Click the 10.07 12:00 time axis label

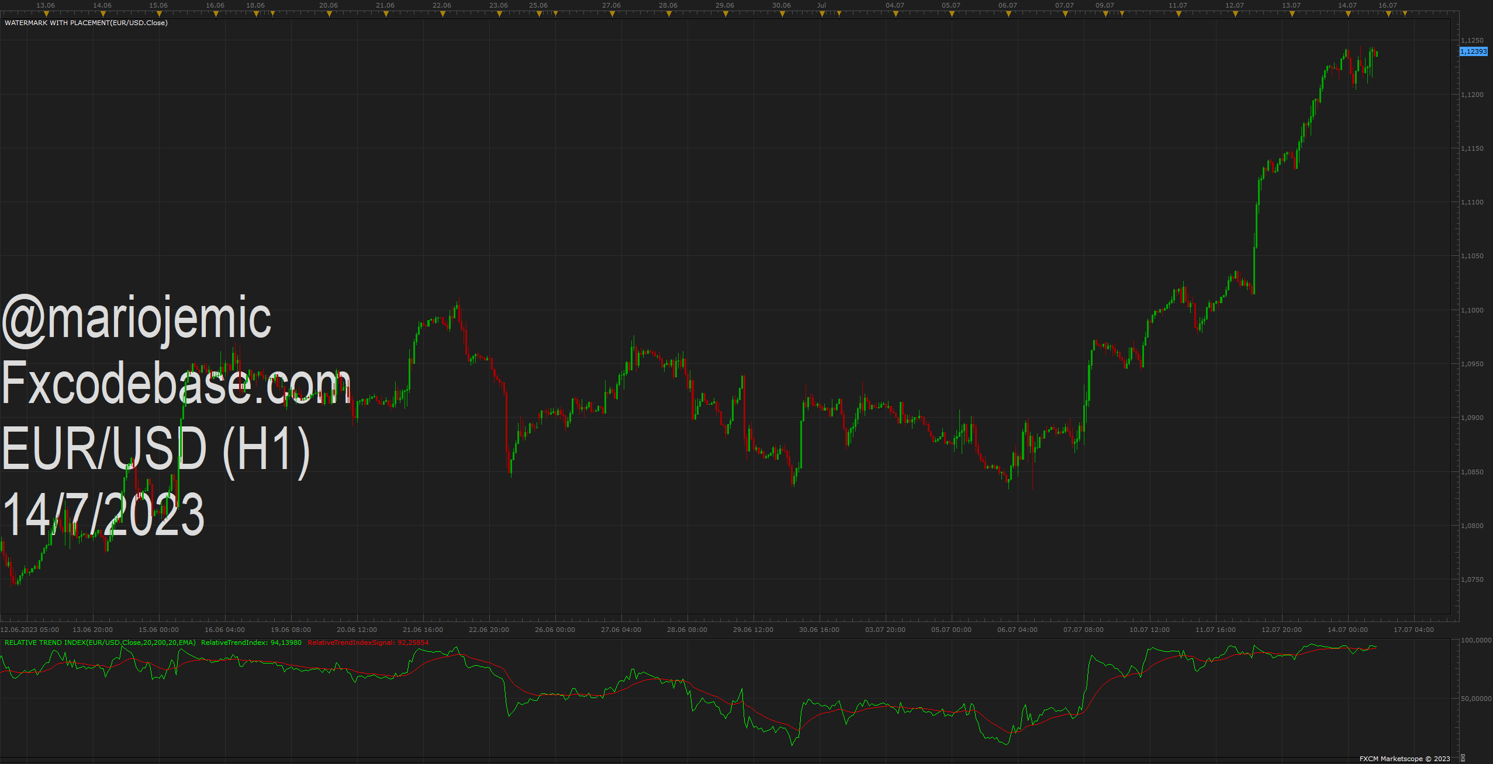tap(1149, 630)
